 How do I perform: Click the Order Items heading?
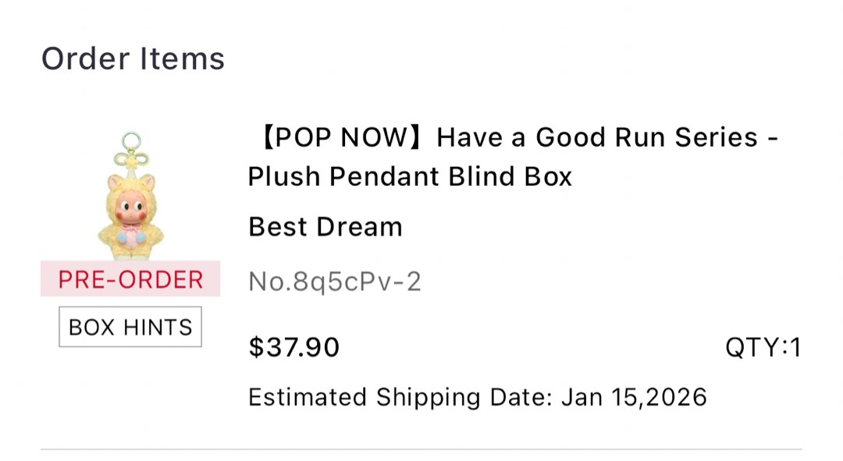click(133, 59)
